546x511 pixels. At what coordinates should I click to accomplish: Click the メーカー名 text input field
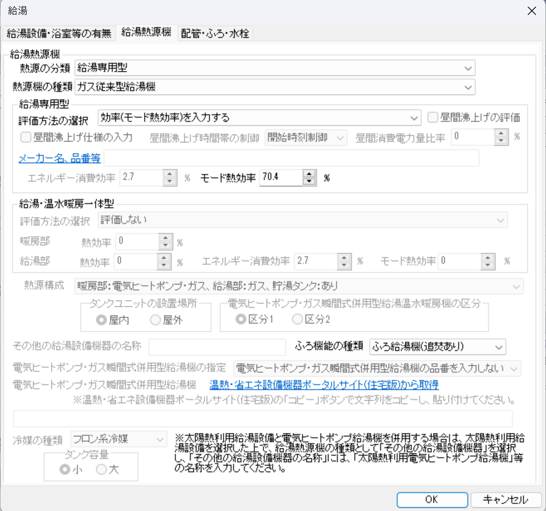pyautogui.click(x=291, y=158)
